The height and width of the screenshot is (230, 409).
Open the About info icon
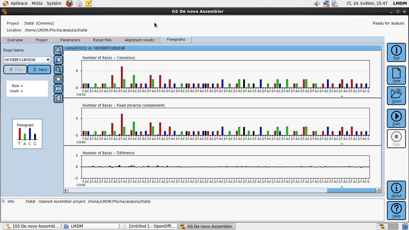(x=396, y=190)
